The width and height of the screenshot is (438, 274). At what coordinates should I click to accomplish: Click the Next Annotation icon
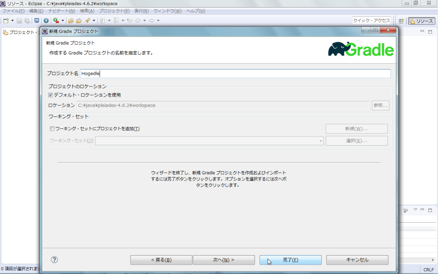tap(103, 21)
